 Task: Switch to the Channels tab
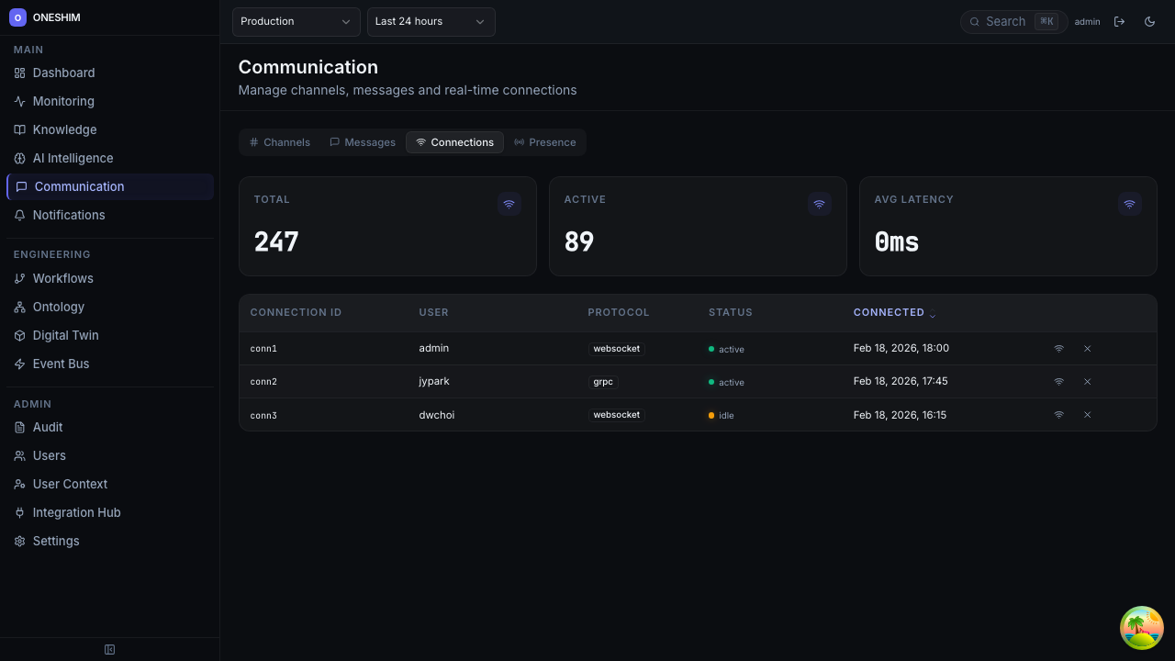280,142
